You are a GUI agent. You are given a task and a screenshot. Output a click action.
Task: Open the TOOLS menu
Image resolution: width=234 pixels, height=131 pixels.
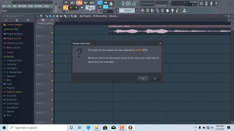point(46,6)
